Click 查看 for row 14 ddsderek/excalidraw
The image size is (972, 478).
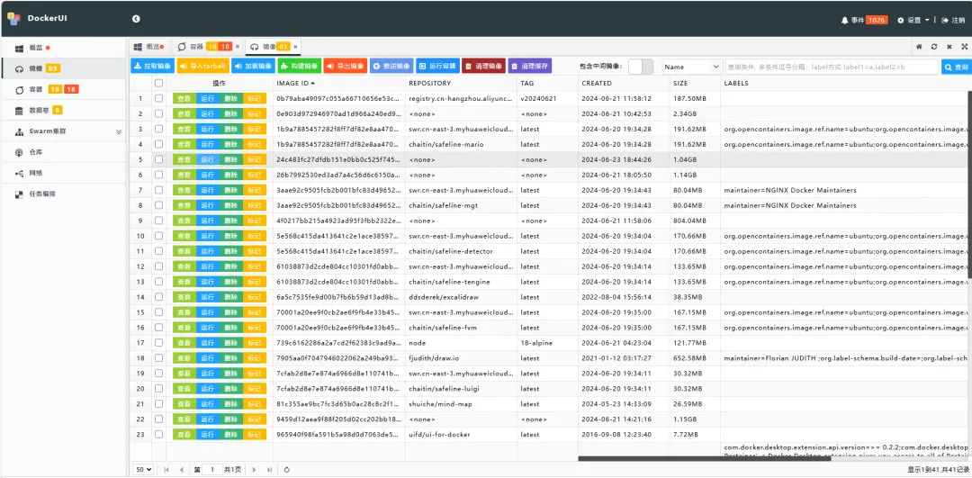(184, 297)
